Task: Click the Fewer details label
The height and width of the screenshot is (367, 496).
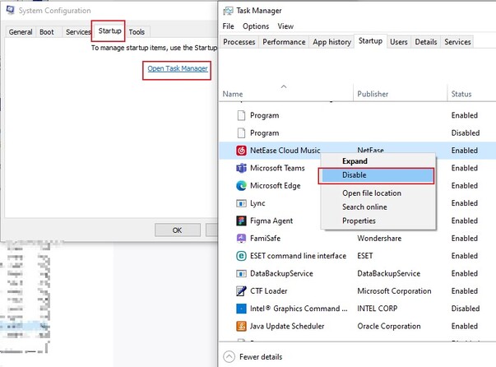Action: (261, 357)
